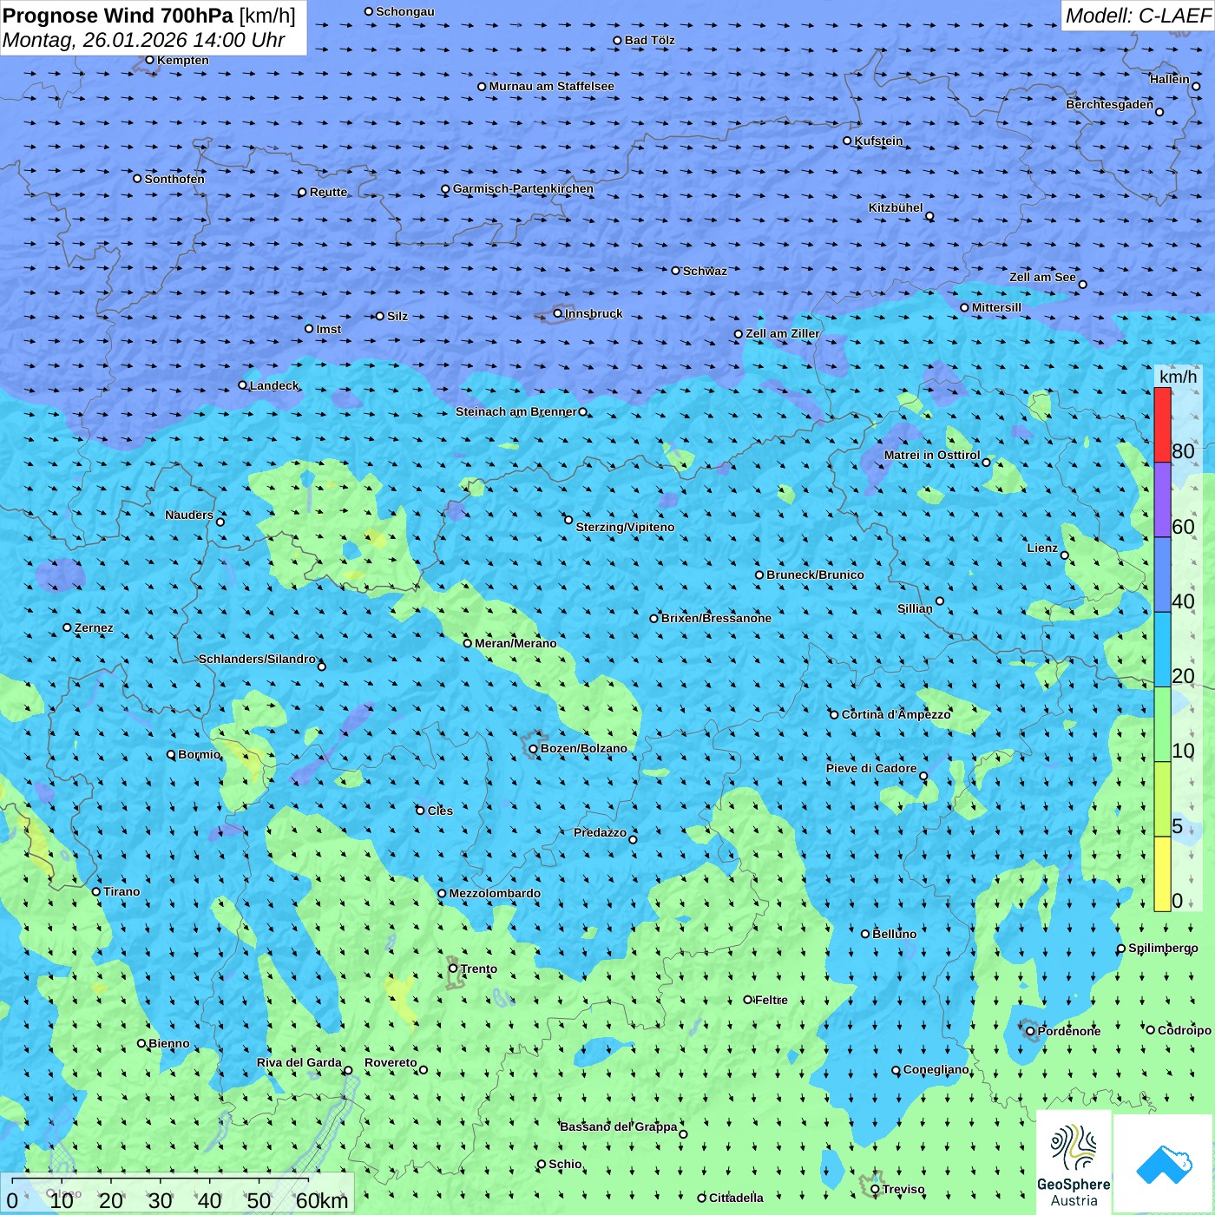
Task: Click the 'Bruneck/Brunico' label
Action: click(x=816, y=575)
